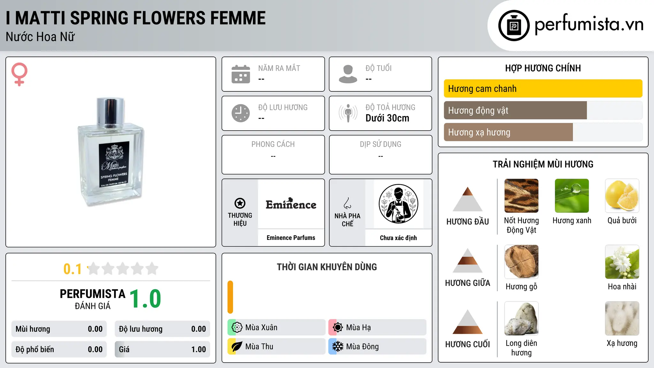Open the Hương xanh note image
654x368 pixels.
[x=572, y=196]
